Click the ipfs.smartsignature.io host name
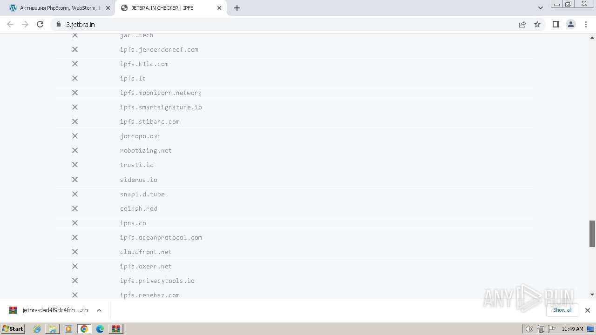The height and width of the screenshot is (335, 596). (161, 107)
